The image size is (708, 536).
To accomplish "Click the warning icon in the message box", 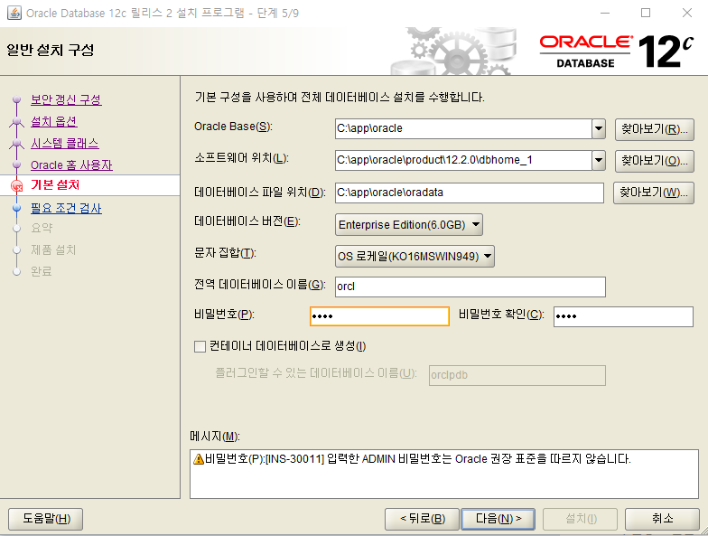I will pos(199,459).
